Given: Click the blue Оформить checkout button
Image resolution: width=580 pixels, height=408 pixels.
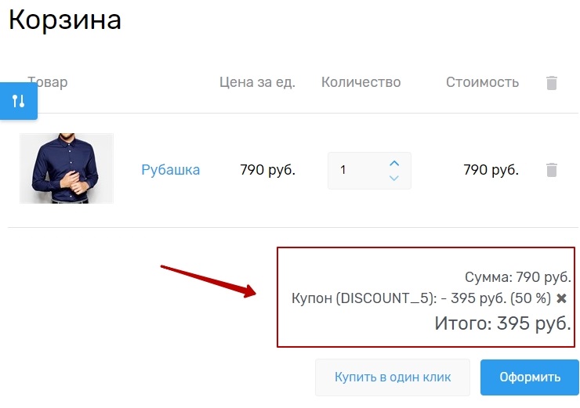Looking at the screenshot, I should click(x=530, y=377).
